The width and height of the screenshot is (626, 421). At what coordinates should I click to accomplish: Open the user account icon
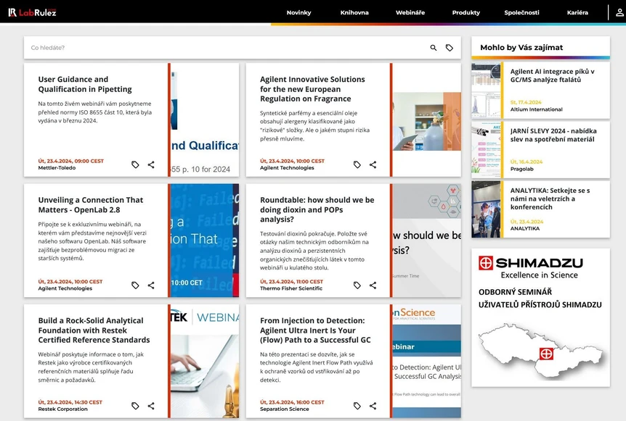click(618, 12)
